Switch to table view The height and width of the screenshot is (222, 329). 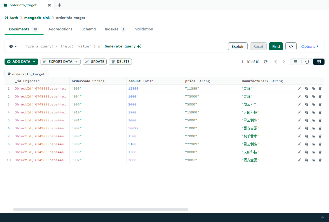(x=319, y=62)
